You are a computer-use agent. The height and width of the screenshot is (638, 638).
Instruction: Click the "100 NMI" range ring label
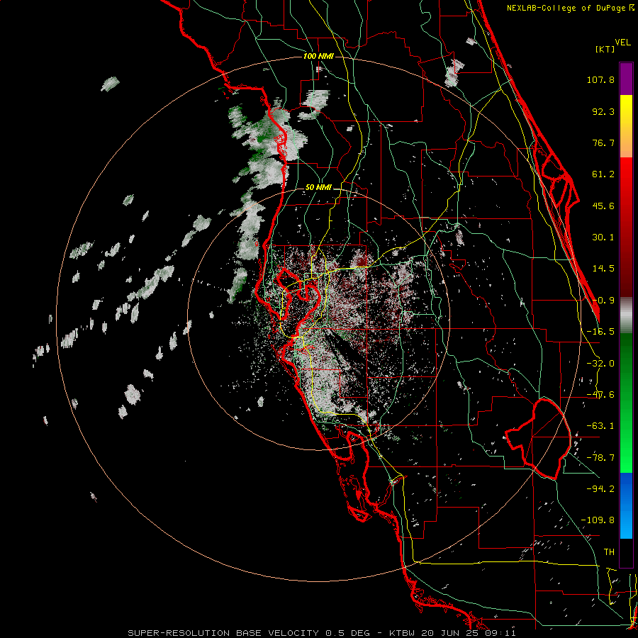(318, 56)
